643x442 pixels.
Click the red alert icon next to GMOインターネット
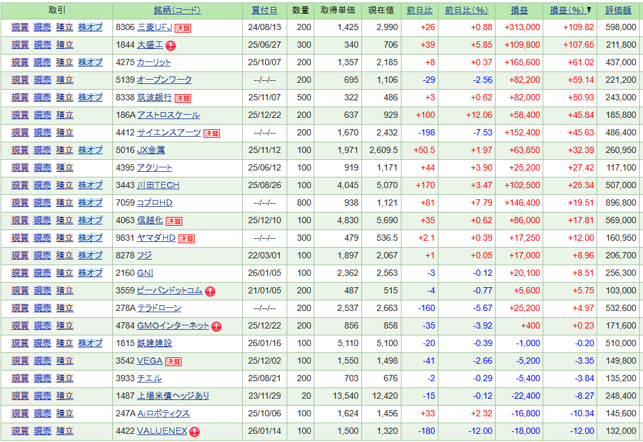pyautogui.click(x=216, y=326)
